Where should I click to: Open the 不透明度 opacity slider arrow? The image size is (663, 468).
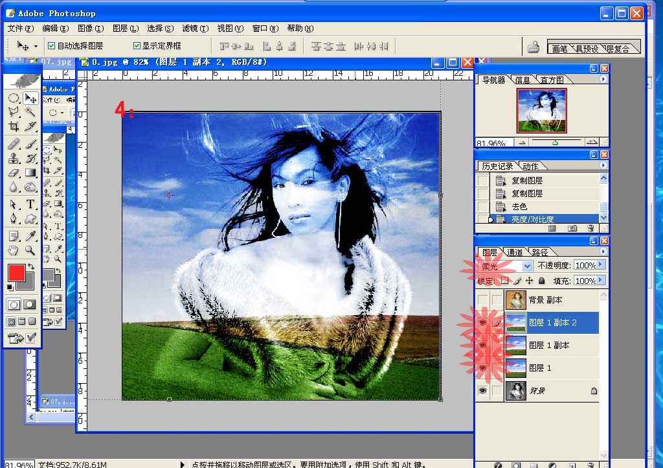[602, 265]
